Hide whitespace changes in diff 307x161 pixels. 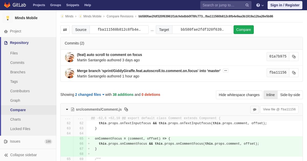pyautogui.click(x=239, y=95)
